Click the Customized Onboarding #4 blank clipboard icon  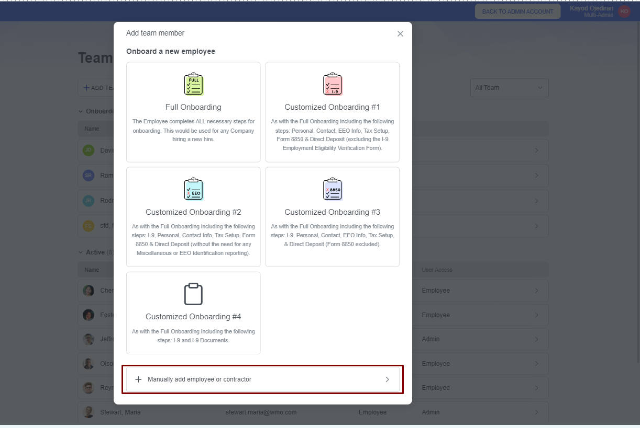[193, 294]
